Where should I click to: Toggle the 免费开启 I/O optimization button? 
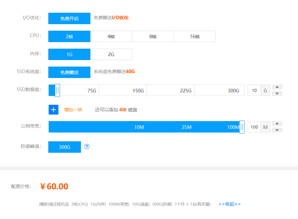69,19
